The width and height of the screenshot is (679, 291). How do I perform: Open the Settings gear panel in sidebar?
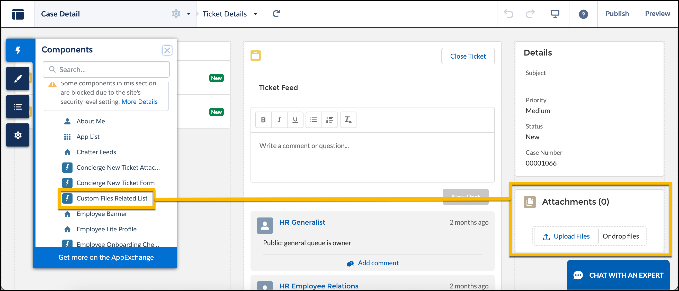click(18, 135)
